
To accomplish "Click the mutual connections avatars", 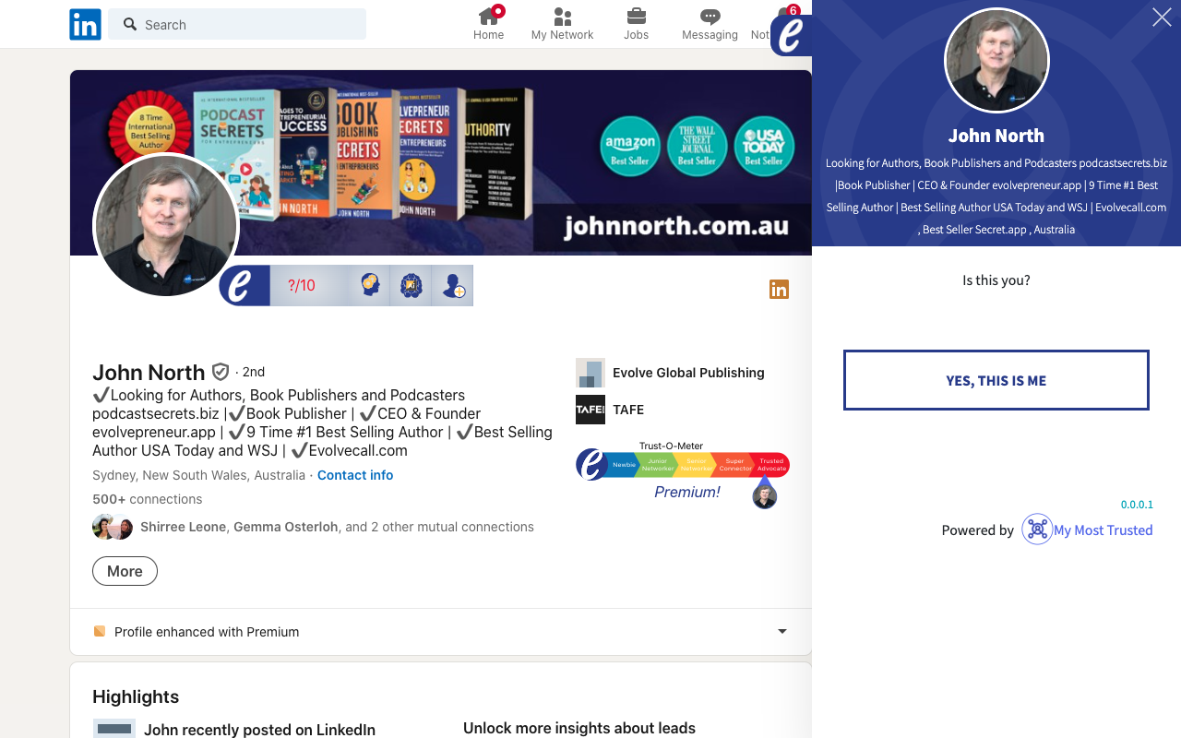I will click(113, 527).
